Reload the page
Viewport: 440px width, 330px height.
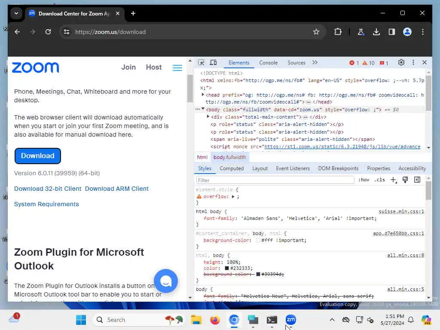point(48,32)
